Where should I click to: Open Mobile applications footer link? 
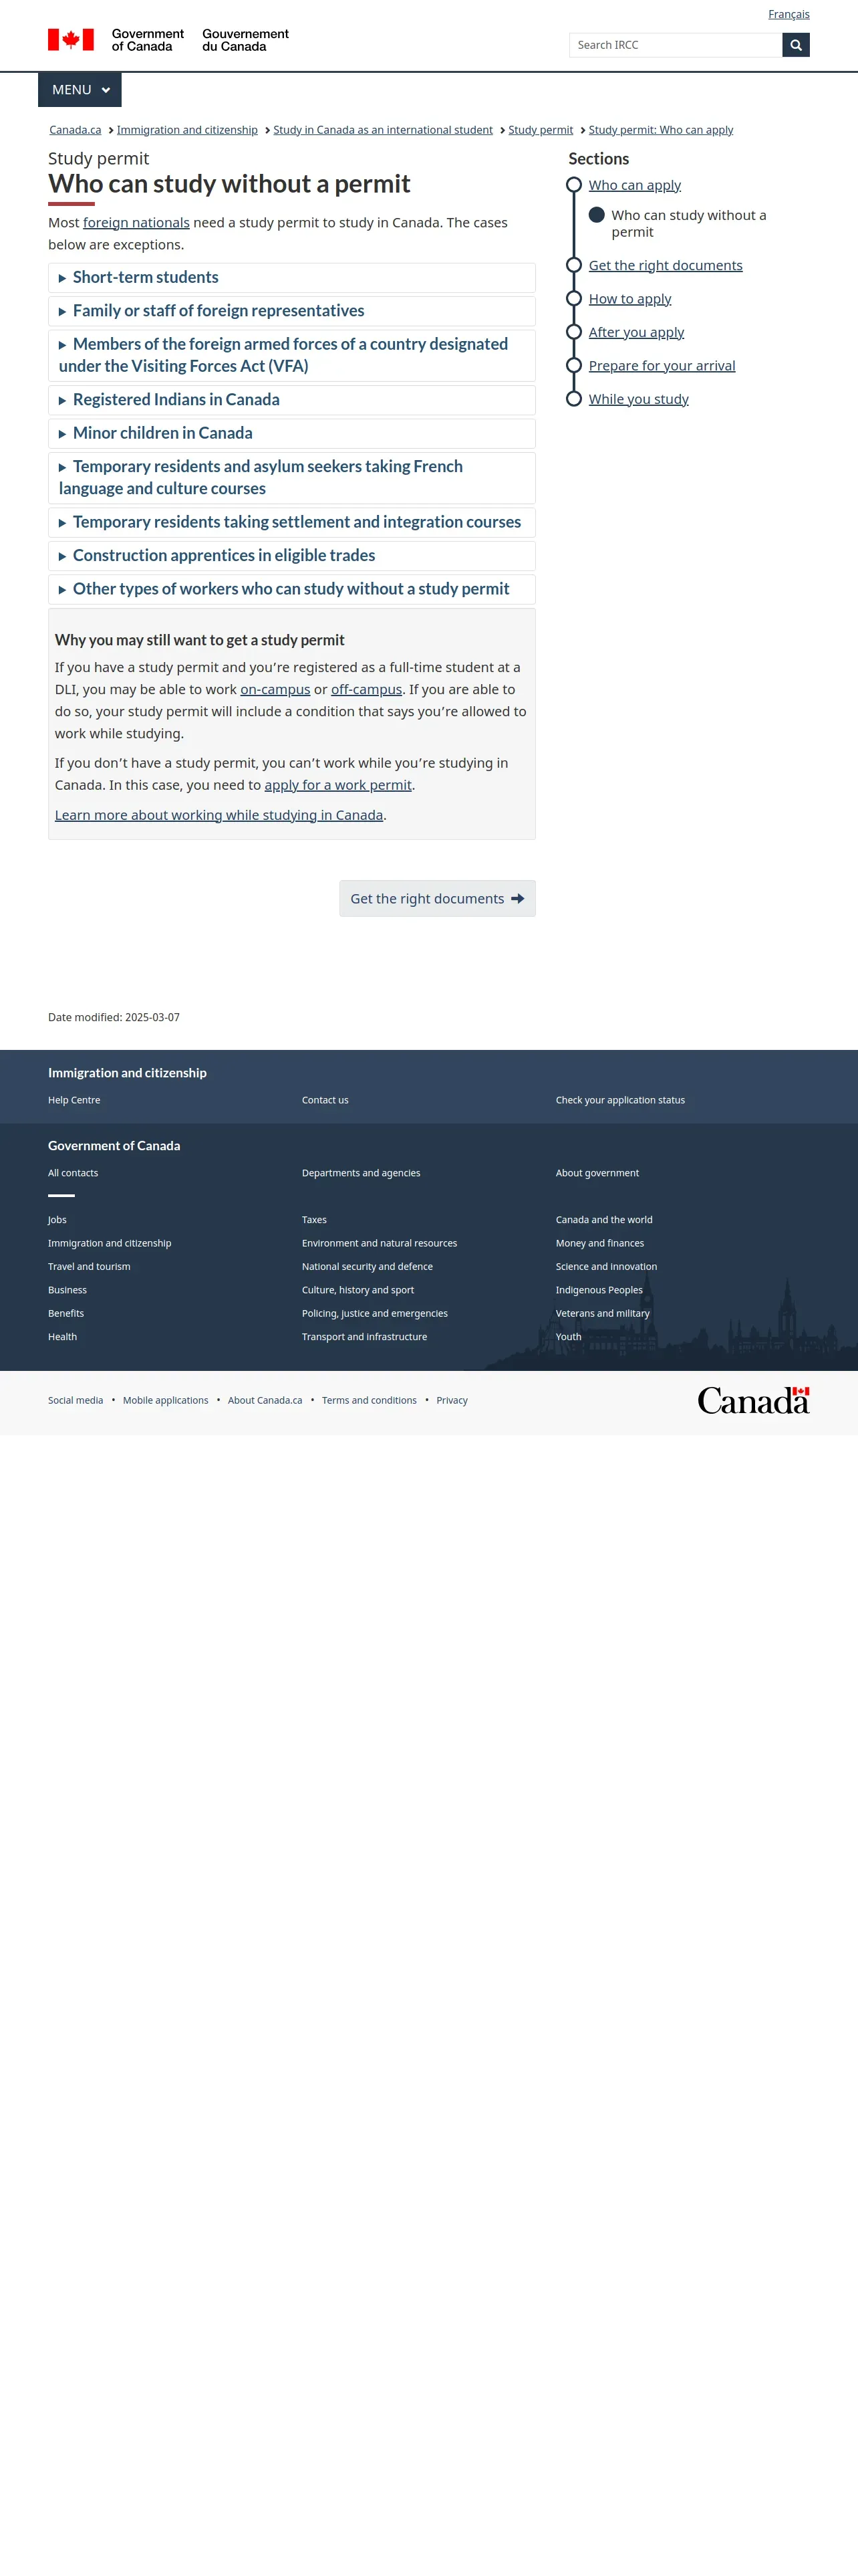pos(166,1401)
